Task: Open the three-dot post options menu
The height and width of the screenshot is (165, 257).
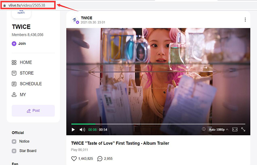Action: [x=245, y=20]
